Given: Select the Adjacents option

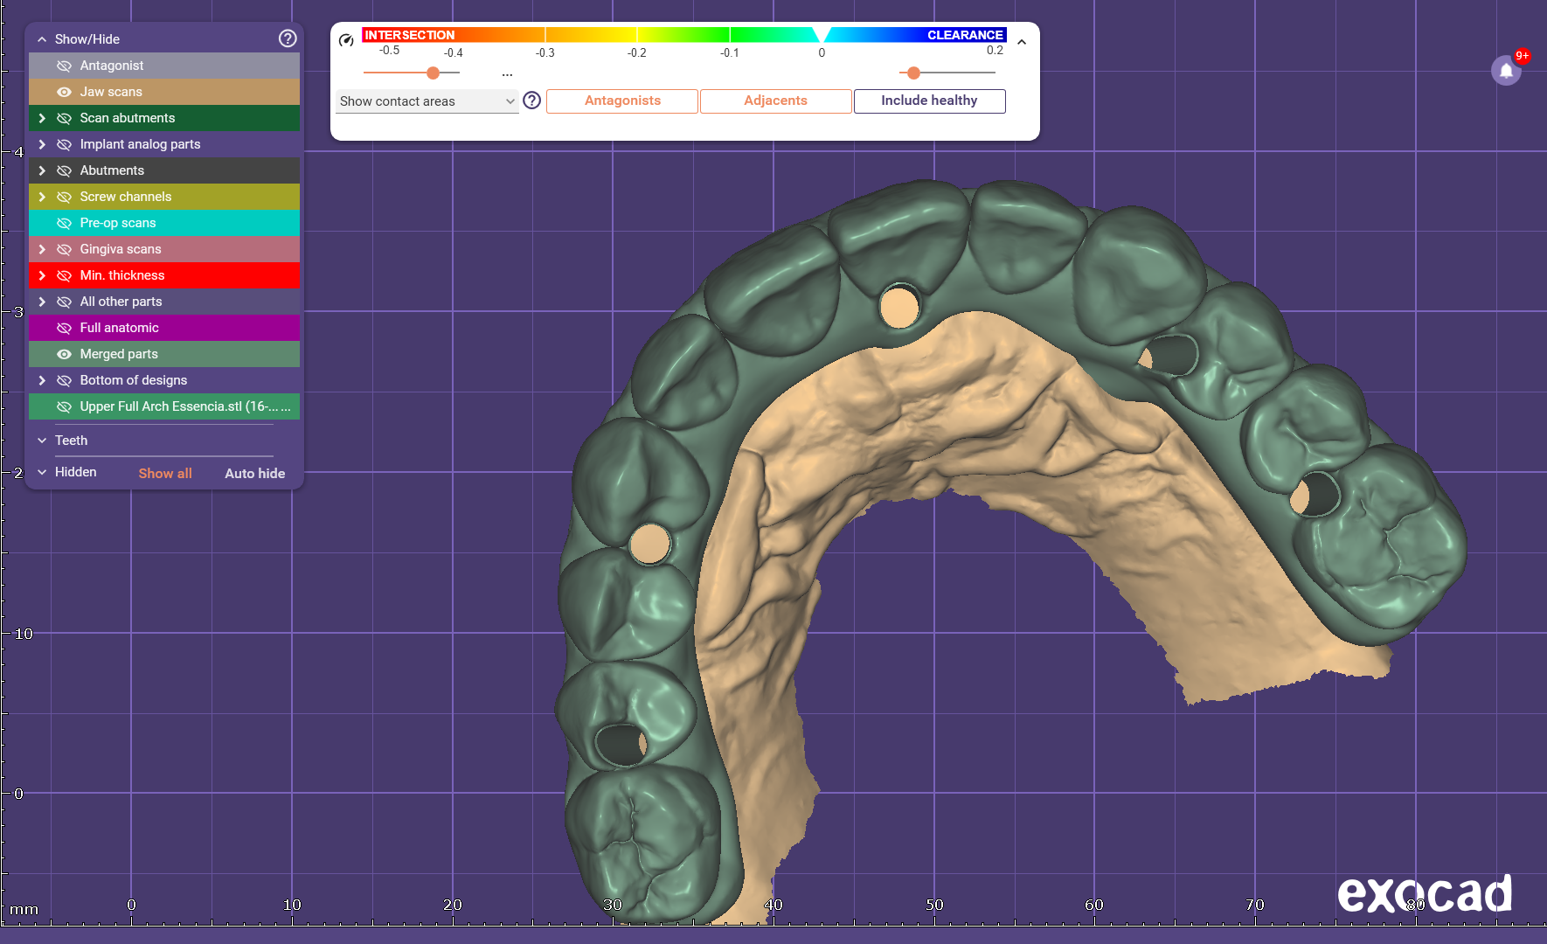Looking at the screenshot, I should [x=775, y=101].
